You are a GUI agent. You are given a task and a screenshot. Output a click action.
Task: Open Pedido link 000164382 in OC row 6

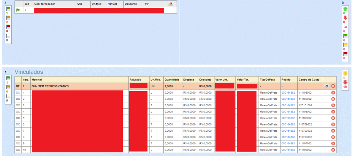288,124
